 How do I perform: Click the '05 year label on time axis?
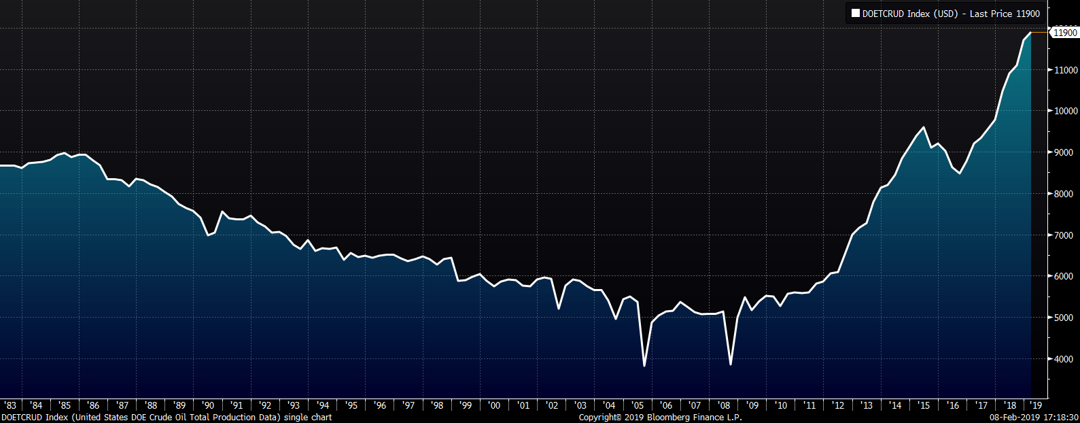pyautogui.click(x=638, y=405)
